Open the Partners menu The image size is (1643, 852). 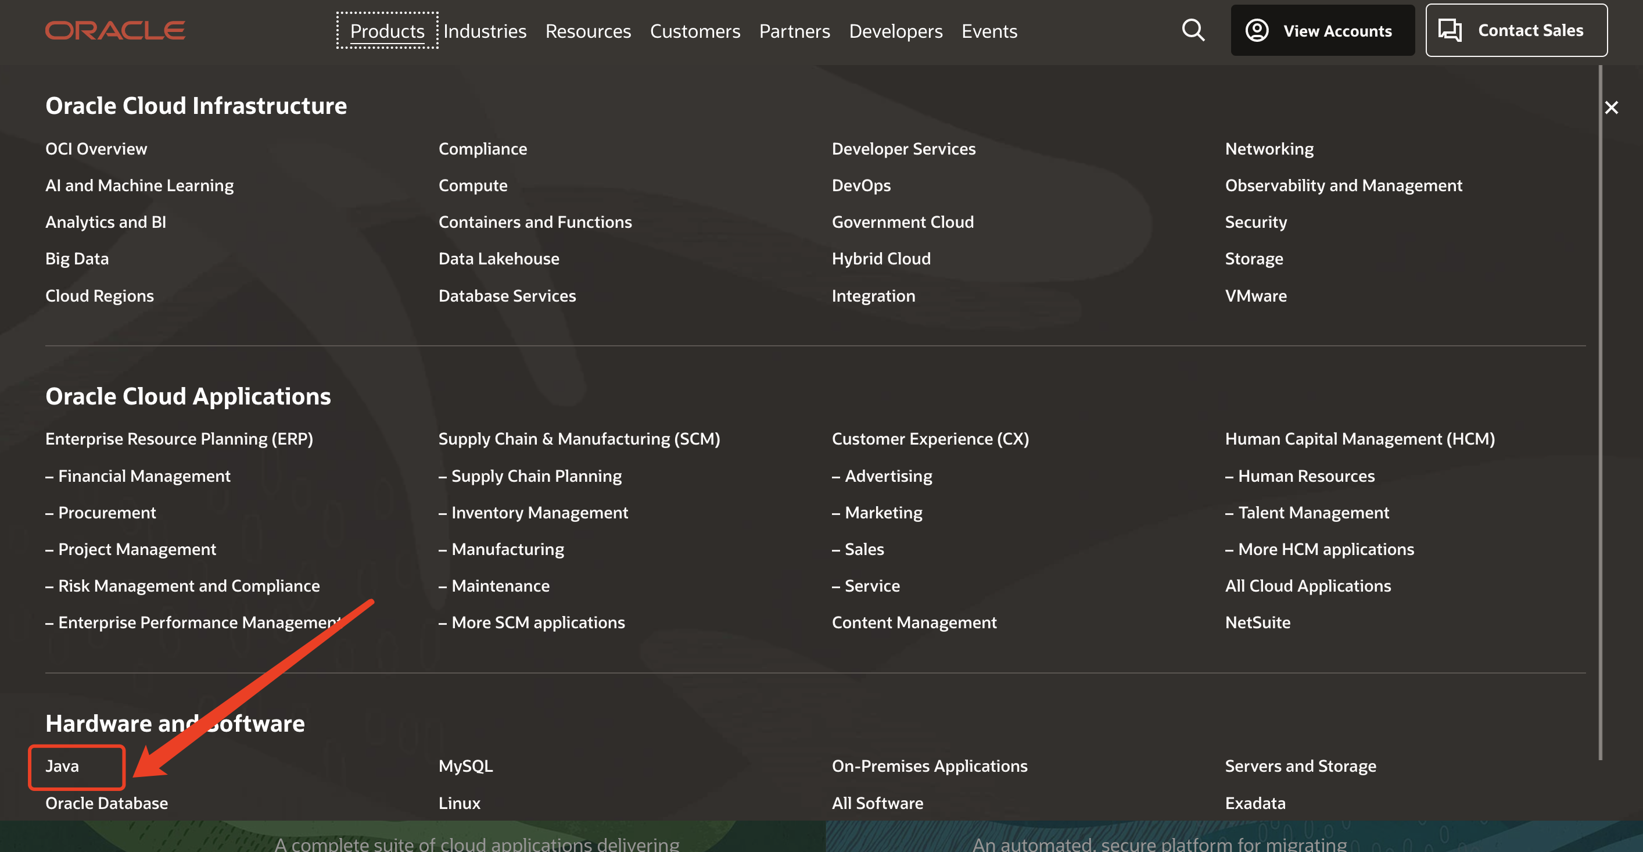[x=795, y=31]
